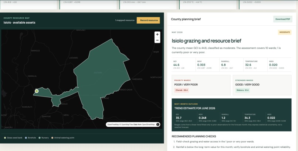Click 'Animal watering point' legend label
The width and height of the screenshot is (298, 151).
coord(64,138)
